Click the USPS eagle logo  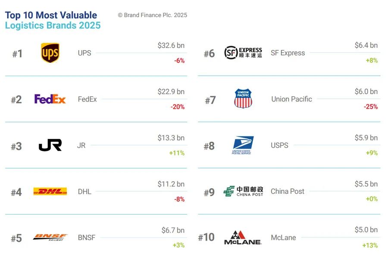[243, 145]
